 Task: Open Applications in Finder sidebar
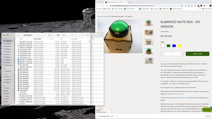coord(8,60)
